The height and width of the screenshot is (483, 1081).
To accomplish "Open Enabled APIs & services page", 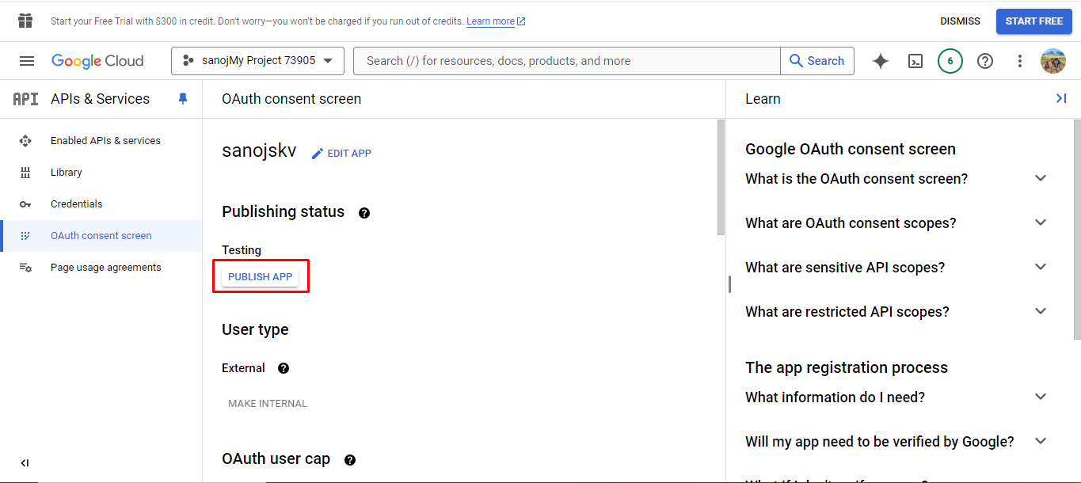I will [x=105, y=141].
